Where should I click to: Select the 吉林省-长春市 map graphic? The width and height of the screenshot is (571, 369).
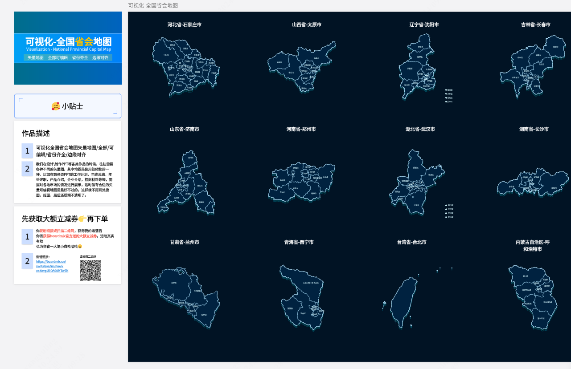[x=533, y=67]
